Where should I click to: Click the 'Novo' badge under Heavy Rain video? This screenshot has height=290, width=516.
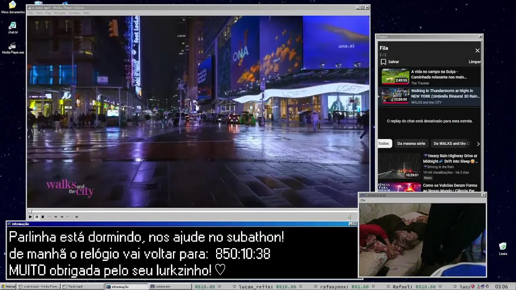click(428, 178)
